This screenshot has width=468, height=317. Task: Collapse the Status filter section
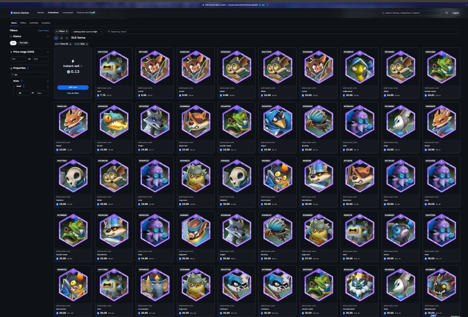click(x=48, y=36)
